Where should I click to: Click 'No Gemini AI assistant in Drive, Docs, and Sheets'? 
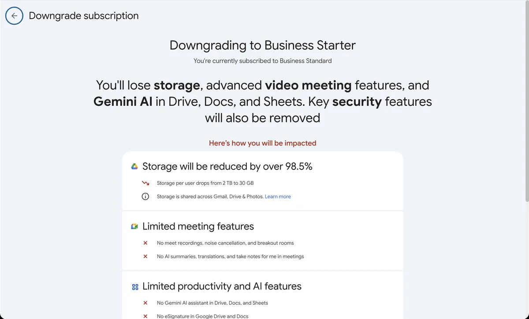pos(212,303)
